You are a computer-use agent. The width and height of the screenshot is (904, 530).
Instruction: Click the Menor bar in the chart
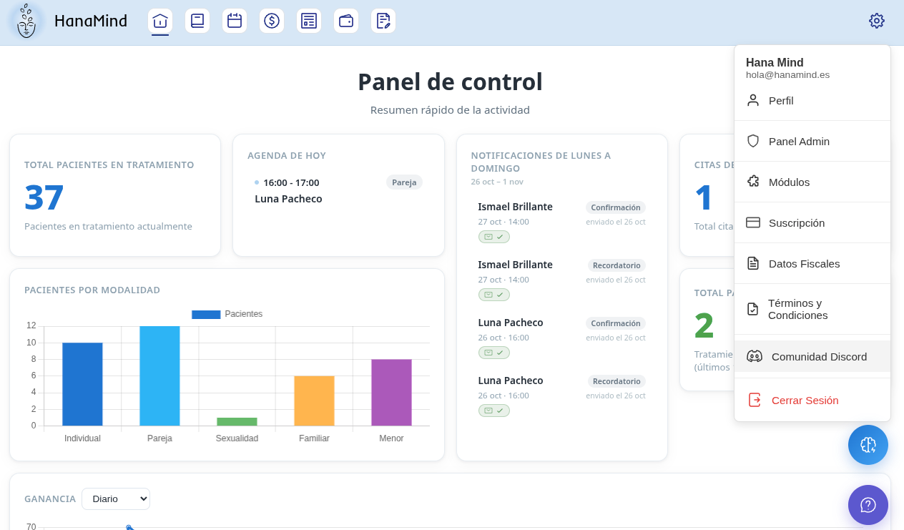pyautogui.click(x=391, y=393)
